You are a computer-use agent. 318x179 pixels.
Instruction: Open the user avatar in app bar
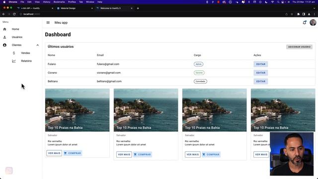pos(313,22)
